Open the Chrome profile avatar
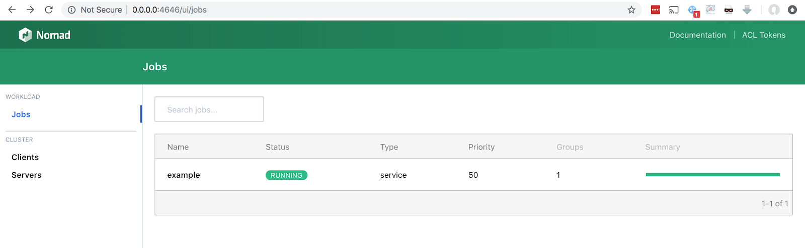The height and width of the screenshot is (248, 805). [x=774, y=10]
